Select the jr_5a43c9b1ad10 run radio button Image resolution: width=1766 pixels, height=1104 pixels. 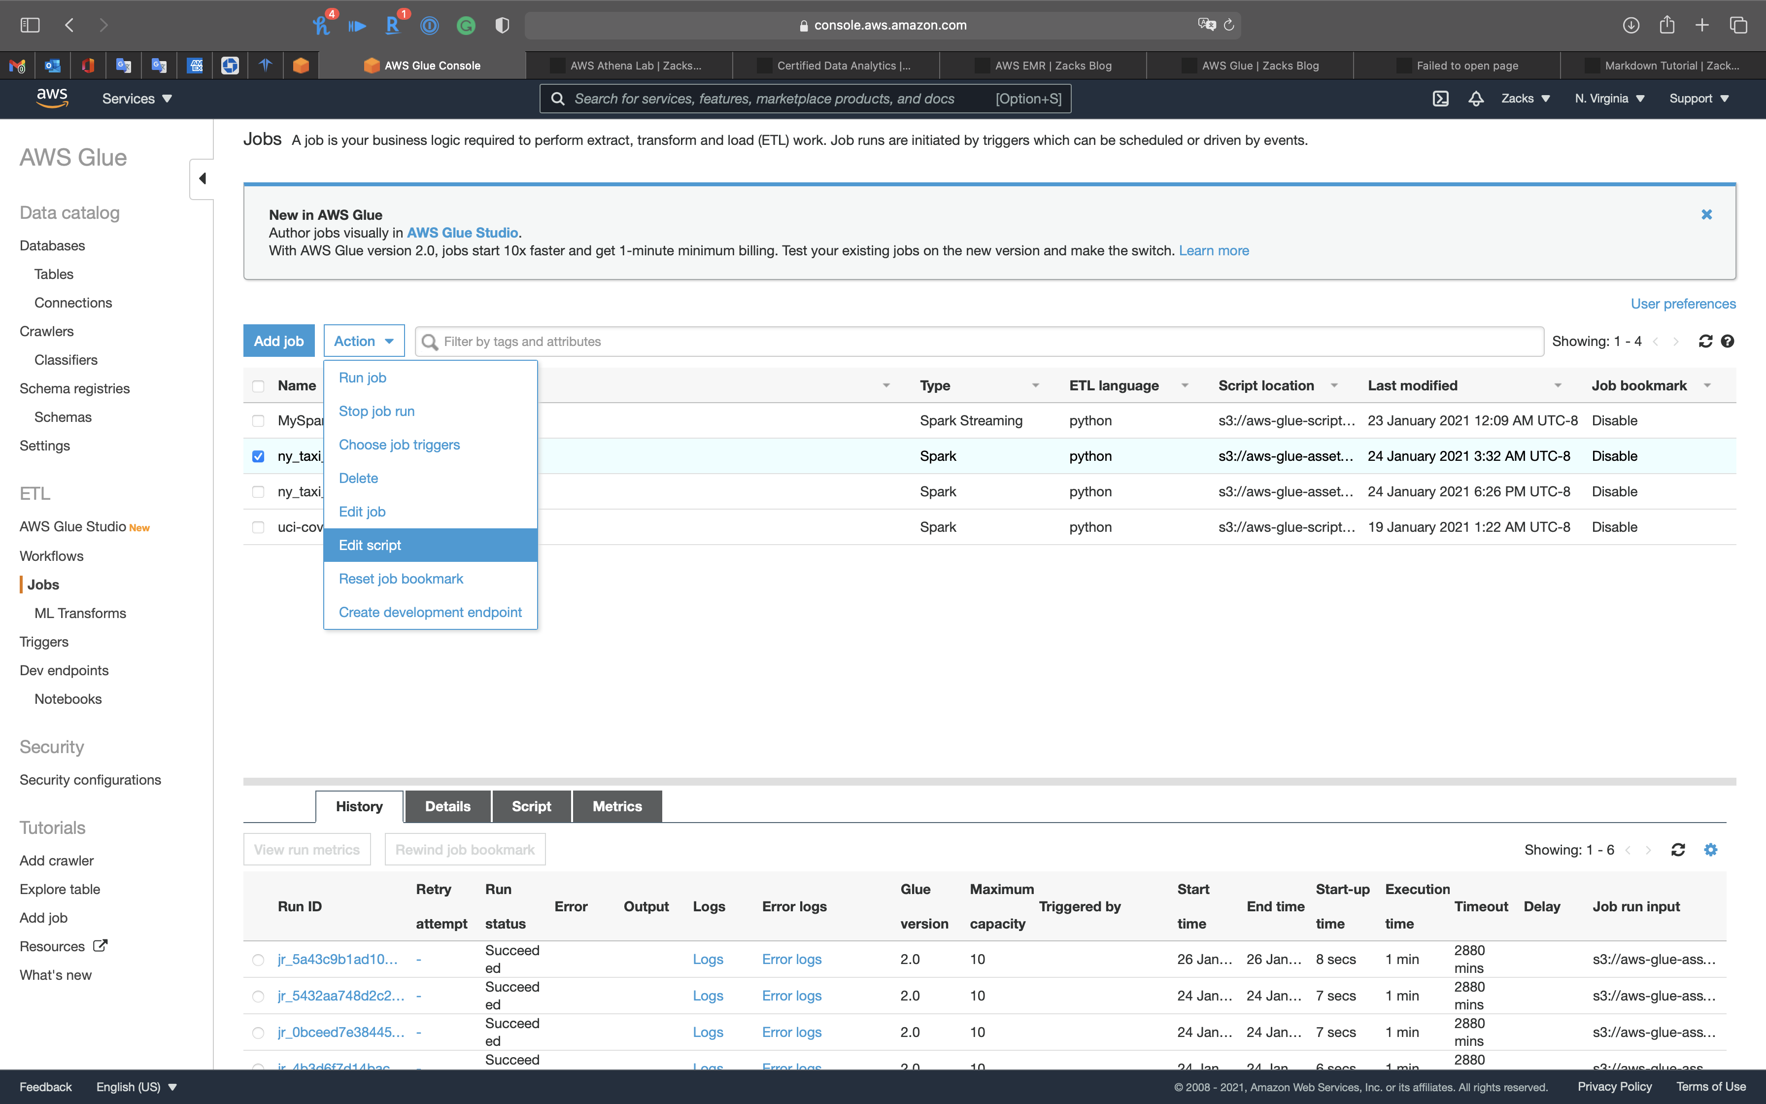click(258, 960)
